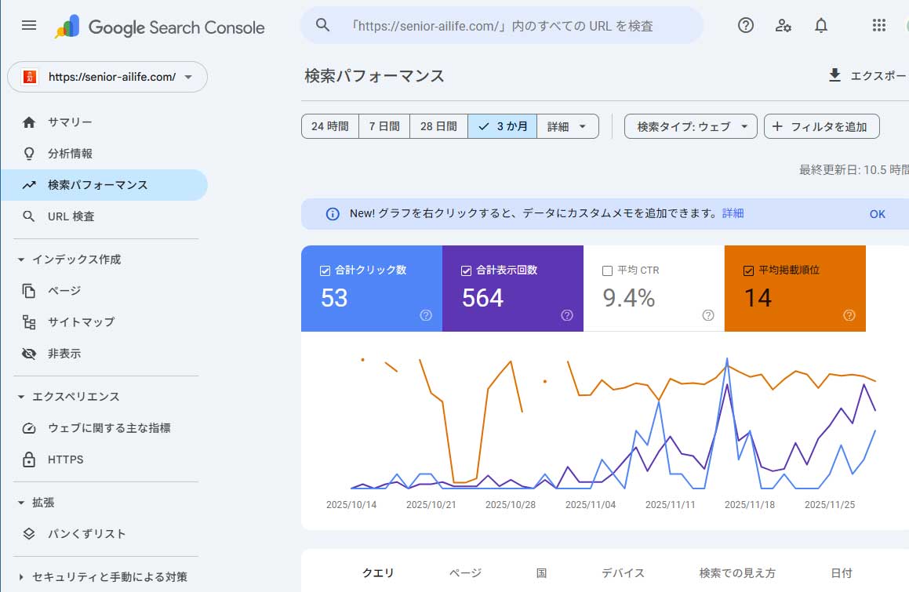
Task: Open 非表示 crossed-eye sidebar item
Action: 71,353
